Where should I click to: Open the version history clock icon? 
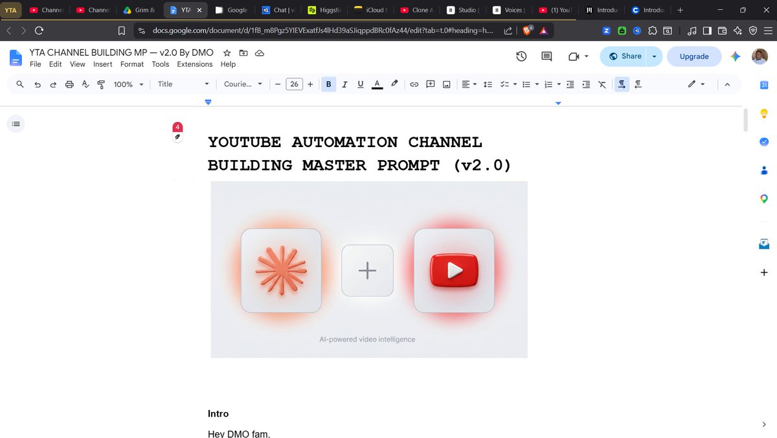click(521, 56)
